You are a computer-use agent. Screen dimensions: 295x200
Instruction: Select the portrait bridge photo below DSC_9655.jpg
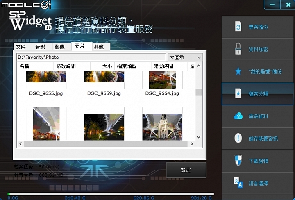tap(46, 124)
